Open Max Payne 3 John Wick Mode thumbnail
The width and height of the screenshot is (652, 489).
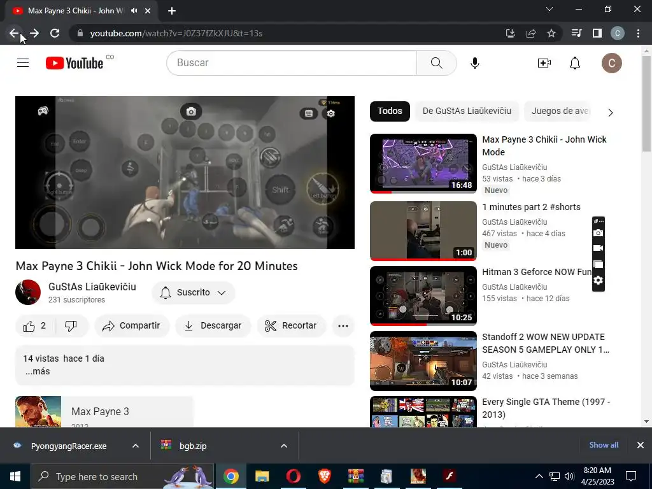pos(423,164)
